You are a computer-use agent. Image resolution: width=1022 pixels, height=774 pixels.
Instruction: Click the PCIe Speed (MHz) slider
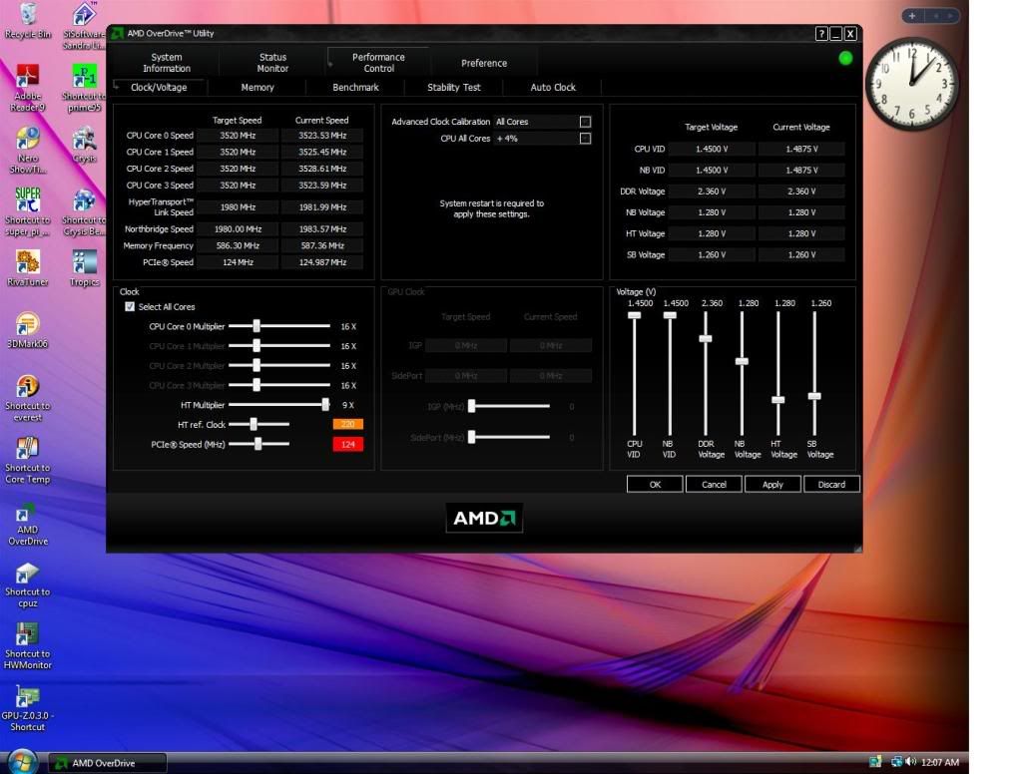click(259, 444)
